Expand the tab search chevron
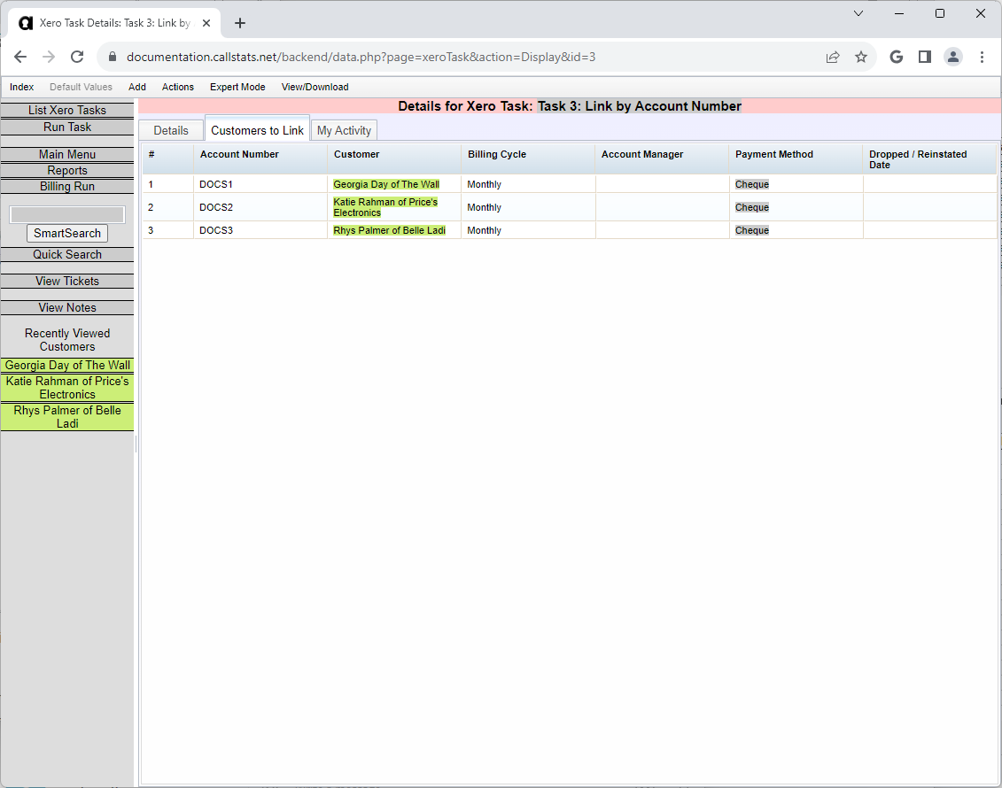The width and height of the screenshot is (1002, 788). [x=858, y=13]
